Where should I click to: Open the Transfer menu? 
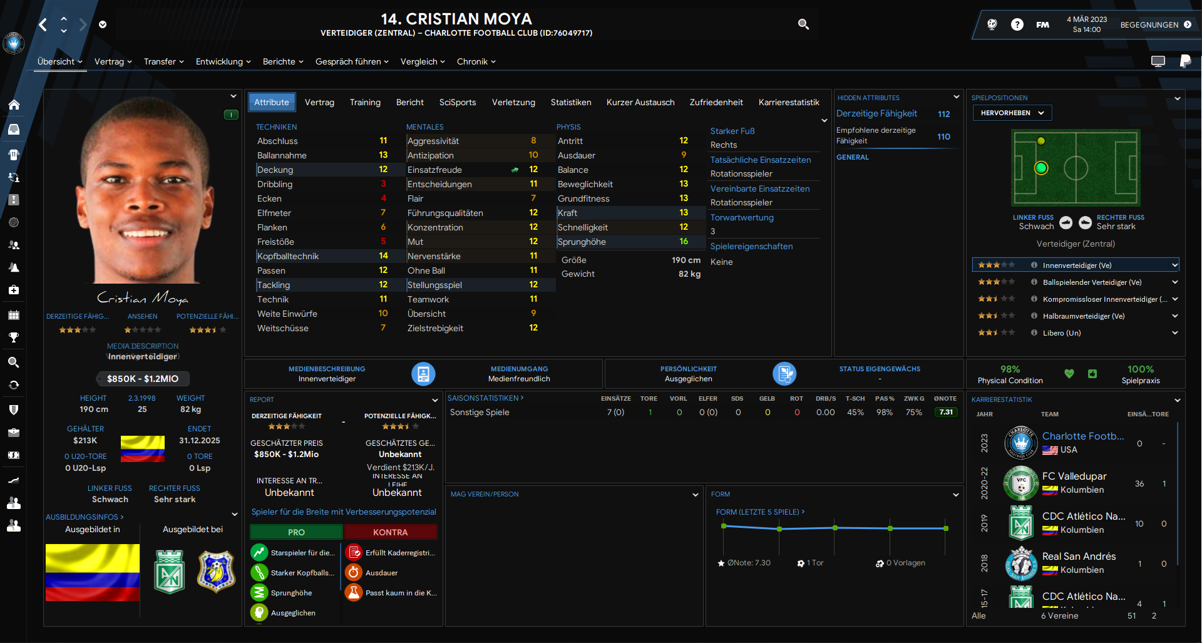pos(163,61)
